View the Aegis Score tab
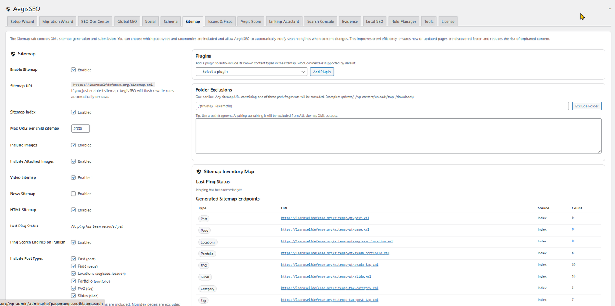 [251, 22]
